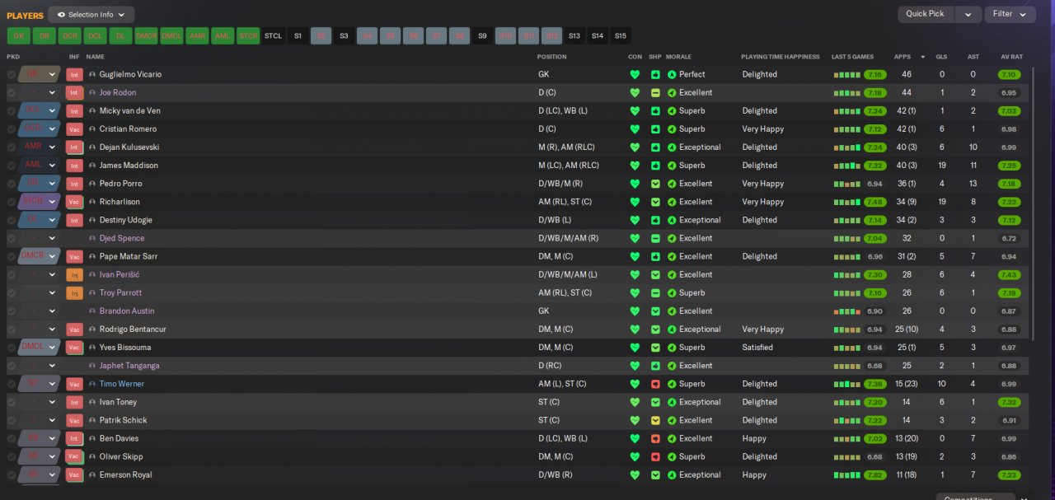Open Timo Werner's player profile link
The width and height of the screenshot is (1055, 500).
(122, 384)
